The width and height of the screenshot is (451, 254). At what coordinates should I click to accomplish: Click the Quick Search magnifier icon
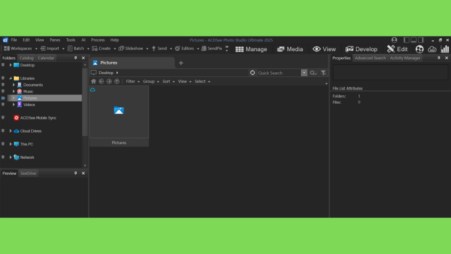(x=313, y=73)
